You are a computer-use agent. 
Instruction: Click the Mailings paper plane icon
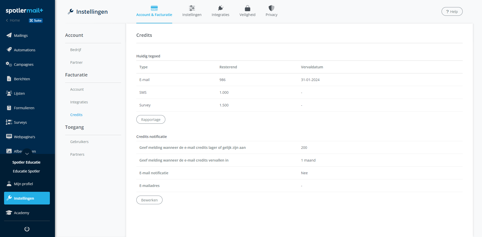pyautogui.click(x=9, y=35)
